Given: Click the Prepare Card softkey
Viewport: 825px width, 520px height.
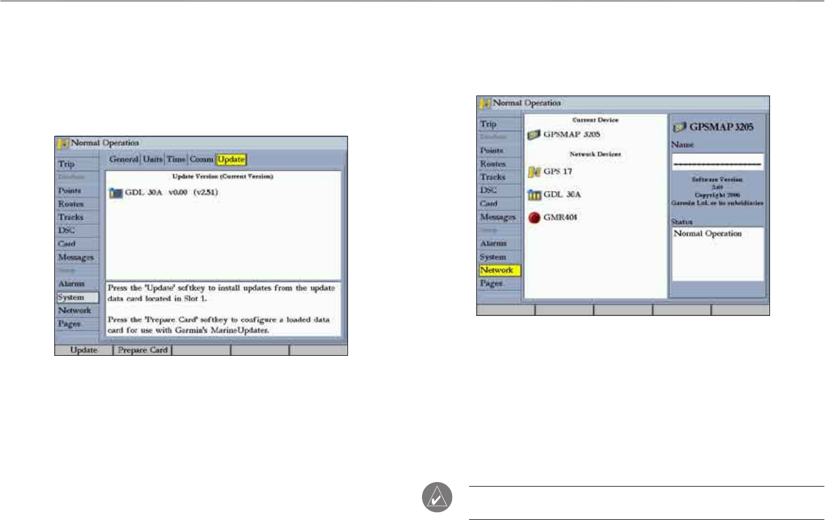Looking at the screenshot, I should pyautogui.click(x=143, y=351).
